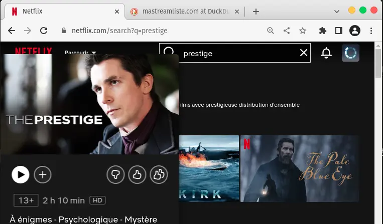This screenshot has height=224, width=383.
Task: Close the Netflix tab
Action: [117, 12]
